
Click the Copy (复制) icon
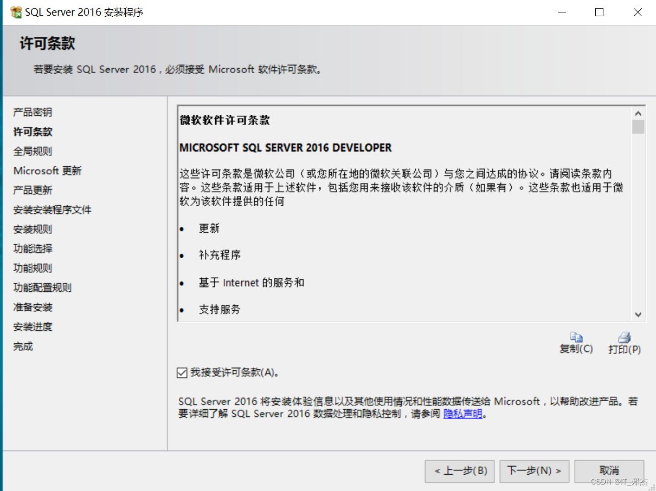click(576, 337)
